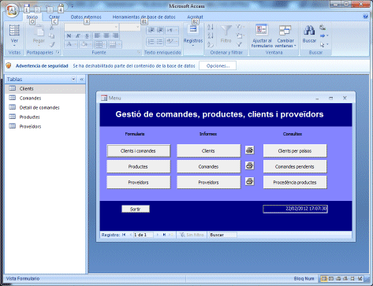The width and height of the screenshot is (373, 286).
Task: Click Ajustar al formulario icon
Action: pos(262,30)
